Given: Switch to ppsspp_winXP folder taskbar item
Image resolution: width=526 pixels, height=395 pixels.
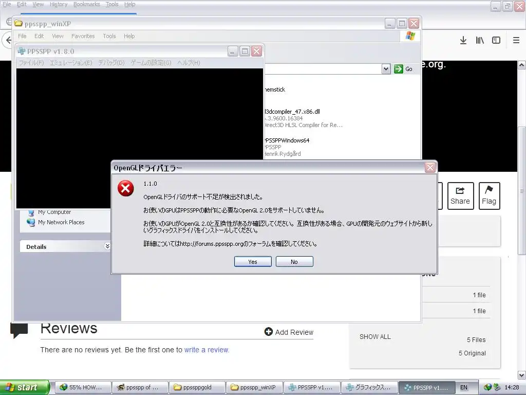Looking at the screenshot, I should click(x=254, y=387).
